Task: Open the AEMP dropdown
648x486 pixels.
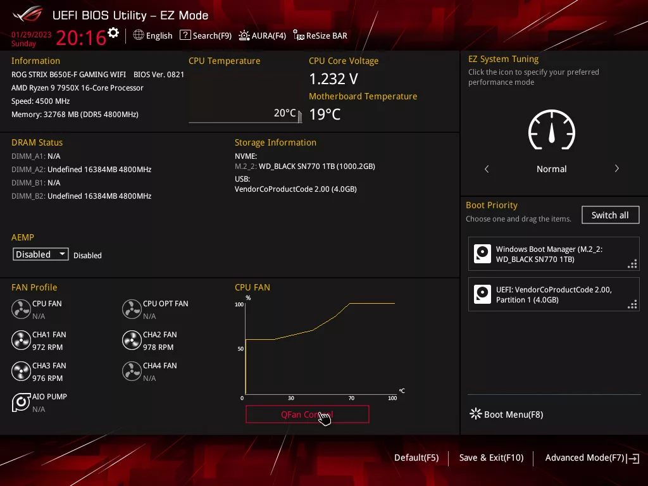Action: (40, 254)
